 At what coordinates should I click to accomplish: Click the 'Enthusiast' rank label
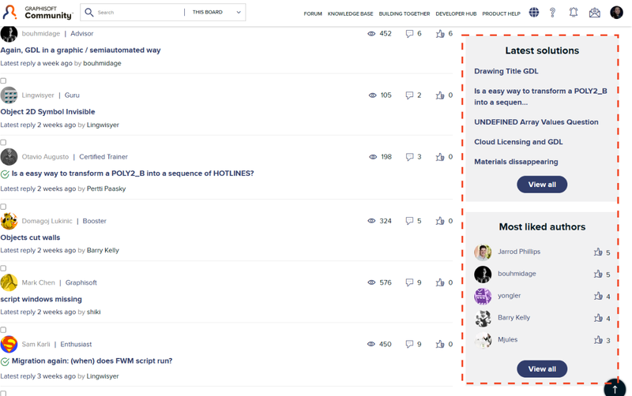76,344
